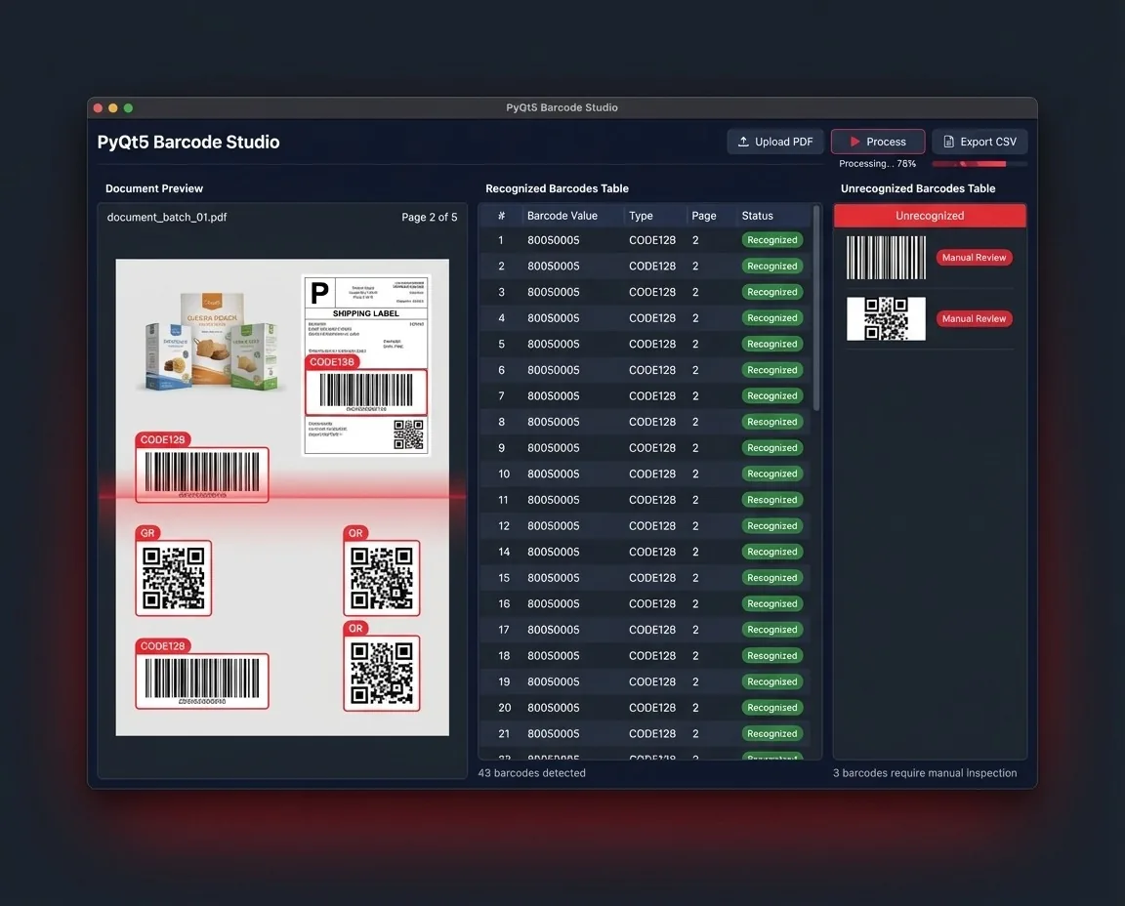Select CODE128 type cell in row 9

652,447
